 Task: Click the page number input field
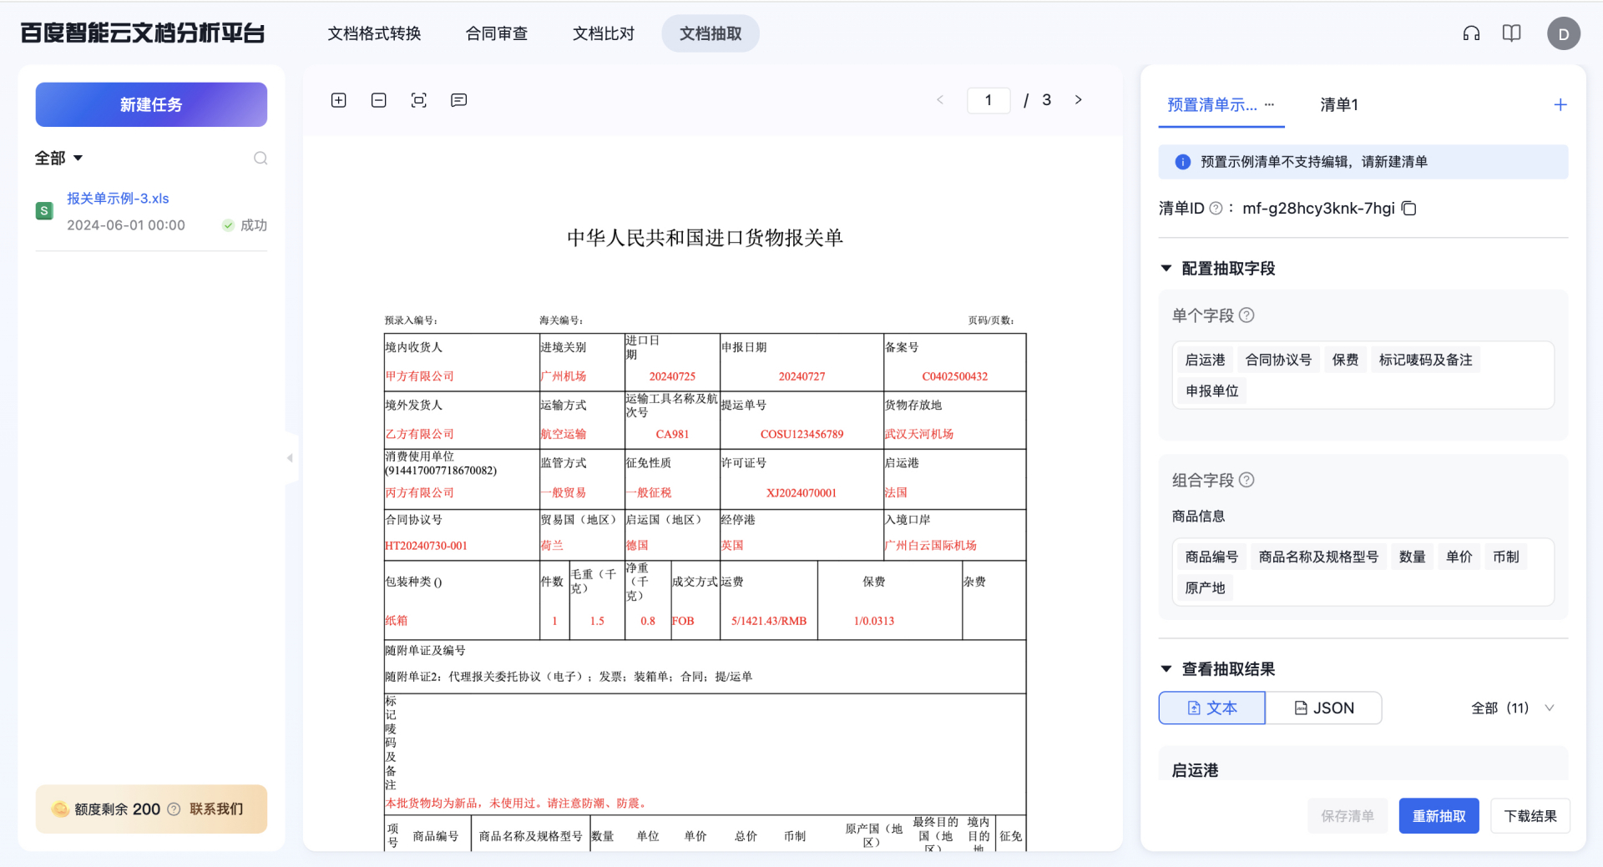[x=989, y=100]
